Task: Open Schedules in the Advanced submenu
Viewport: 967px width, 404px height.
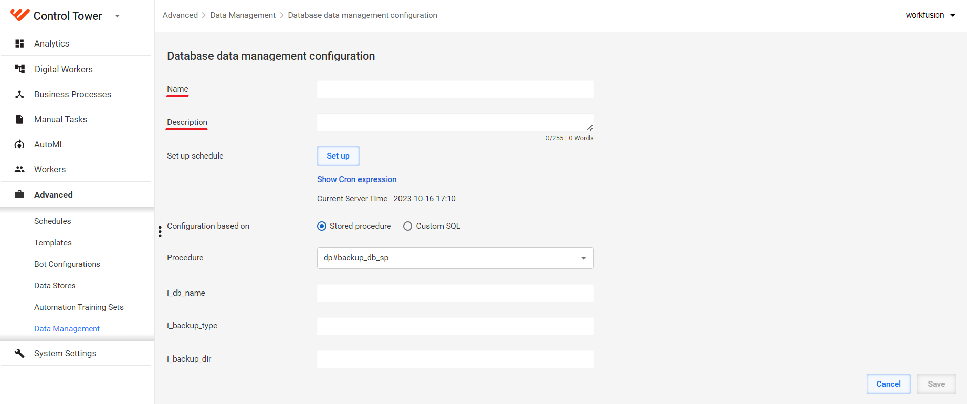Action: pos(52,221)
